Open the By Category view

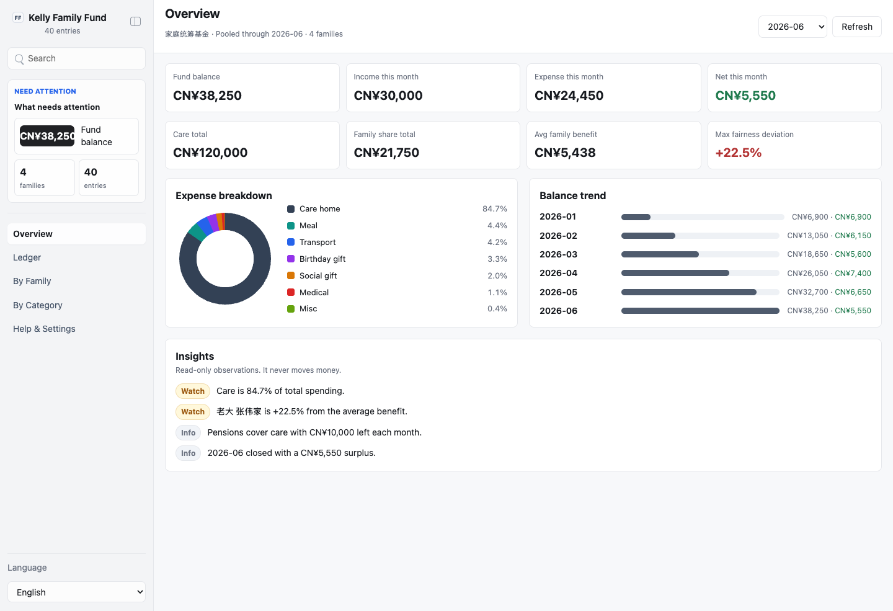[x=76, y=305]
